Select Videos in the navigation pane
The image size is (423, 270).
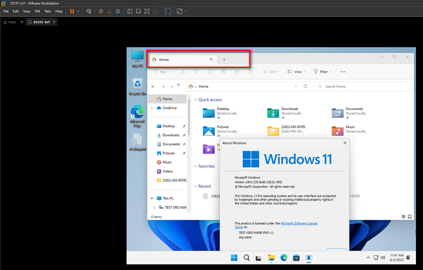[x=167, y=171]
